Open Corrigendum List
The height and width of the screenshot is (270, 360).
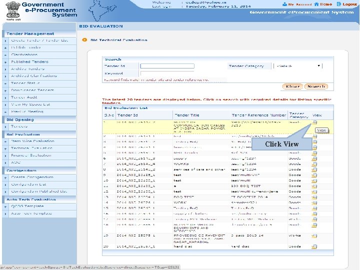28,184
